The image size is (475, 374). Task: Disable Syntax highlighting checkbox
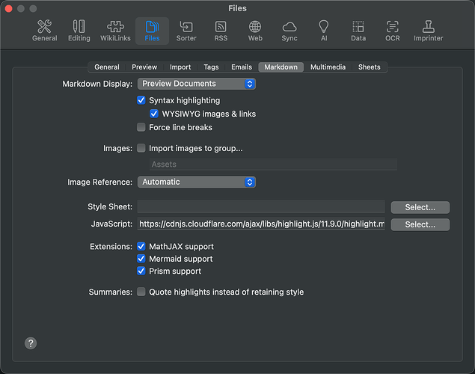(x=141, y=100)
